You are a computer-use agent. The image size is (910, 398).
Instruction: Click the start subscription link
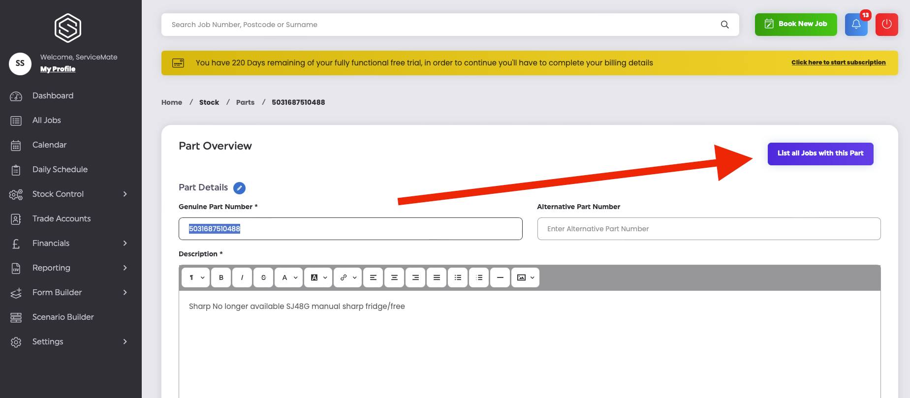click(x=838, y=62)
